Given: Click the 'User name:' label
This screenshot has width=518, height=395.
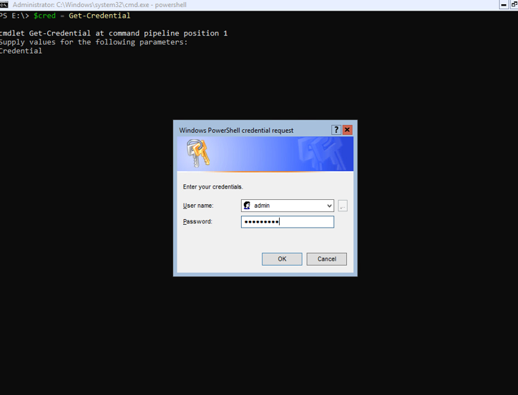Looking at the screenshot, I should pyautogui.click(x=198, y=206).
